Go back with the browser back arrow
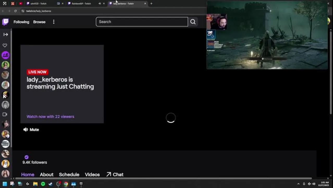333x188 pixels. [3, 11]
